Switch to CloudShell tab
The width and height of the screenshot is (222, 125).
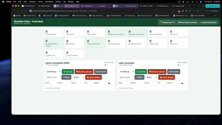(x=88, y=6)
